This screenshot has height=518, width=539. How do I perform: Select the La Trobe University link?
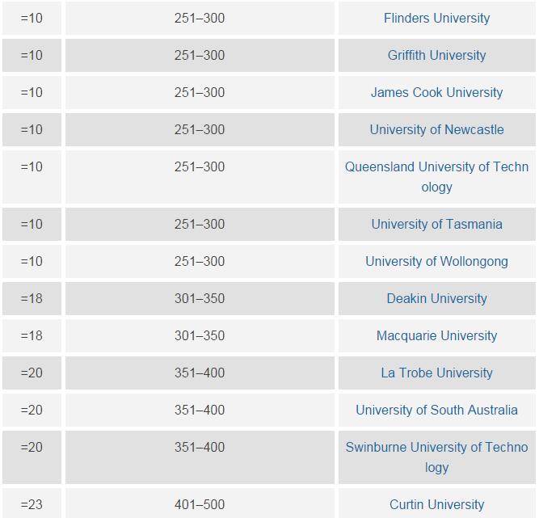(x=436, y=373)
